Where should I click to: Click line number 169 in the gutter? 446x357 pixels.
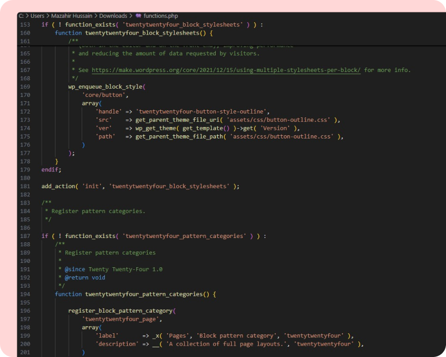pyautogui.click(x=25, y=87)
